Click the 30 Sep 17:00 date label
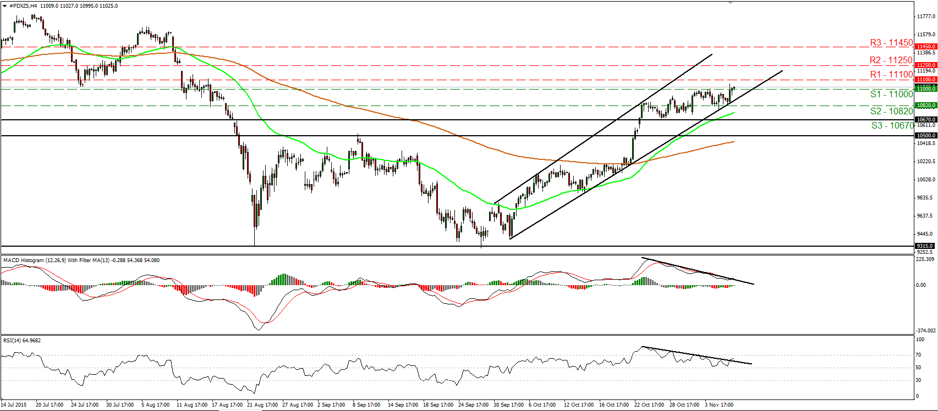Viewport: 938px width, 411px height. pyautogui.click(x=508, y=405)
